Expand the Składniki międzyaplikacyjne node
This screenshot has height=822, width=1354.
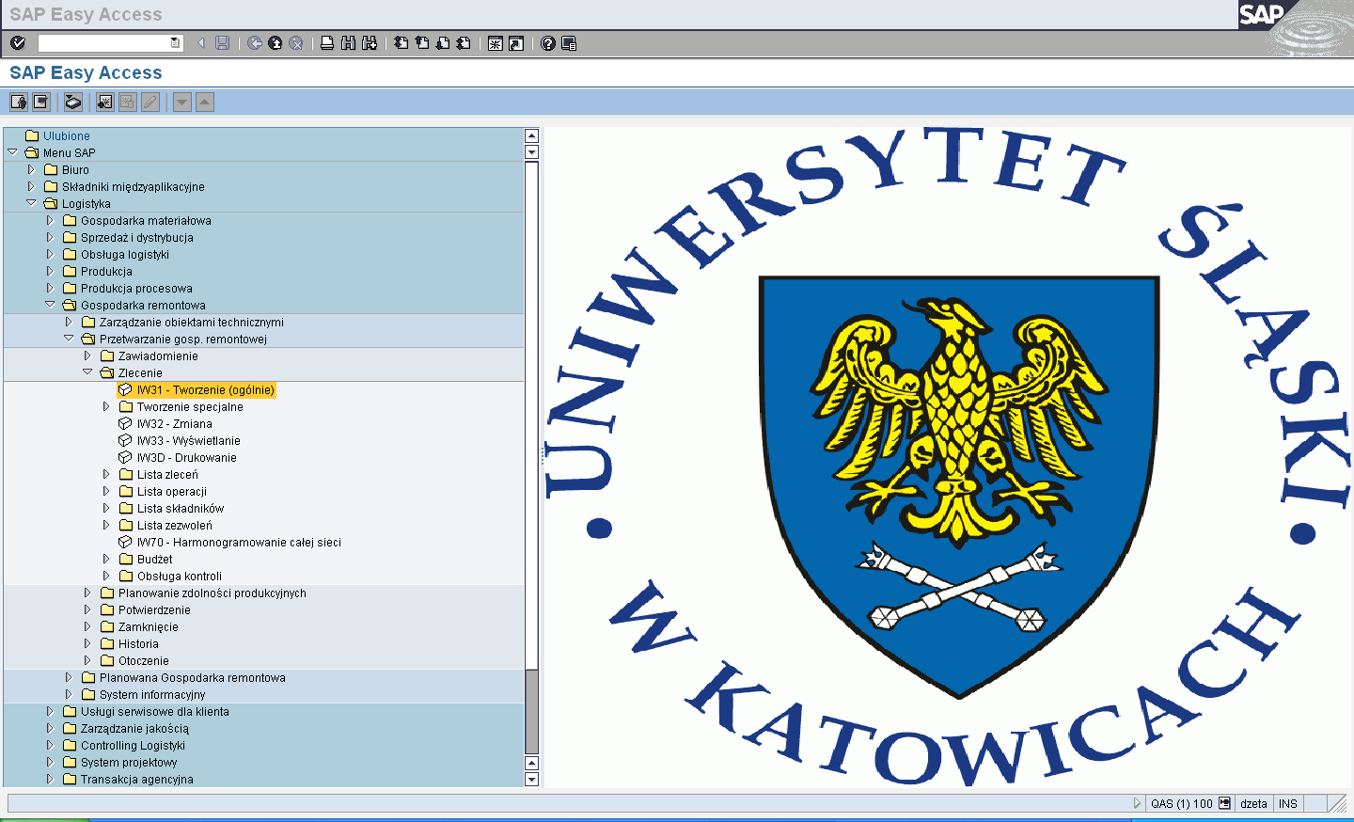point(31,187)
